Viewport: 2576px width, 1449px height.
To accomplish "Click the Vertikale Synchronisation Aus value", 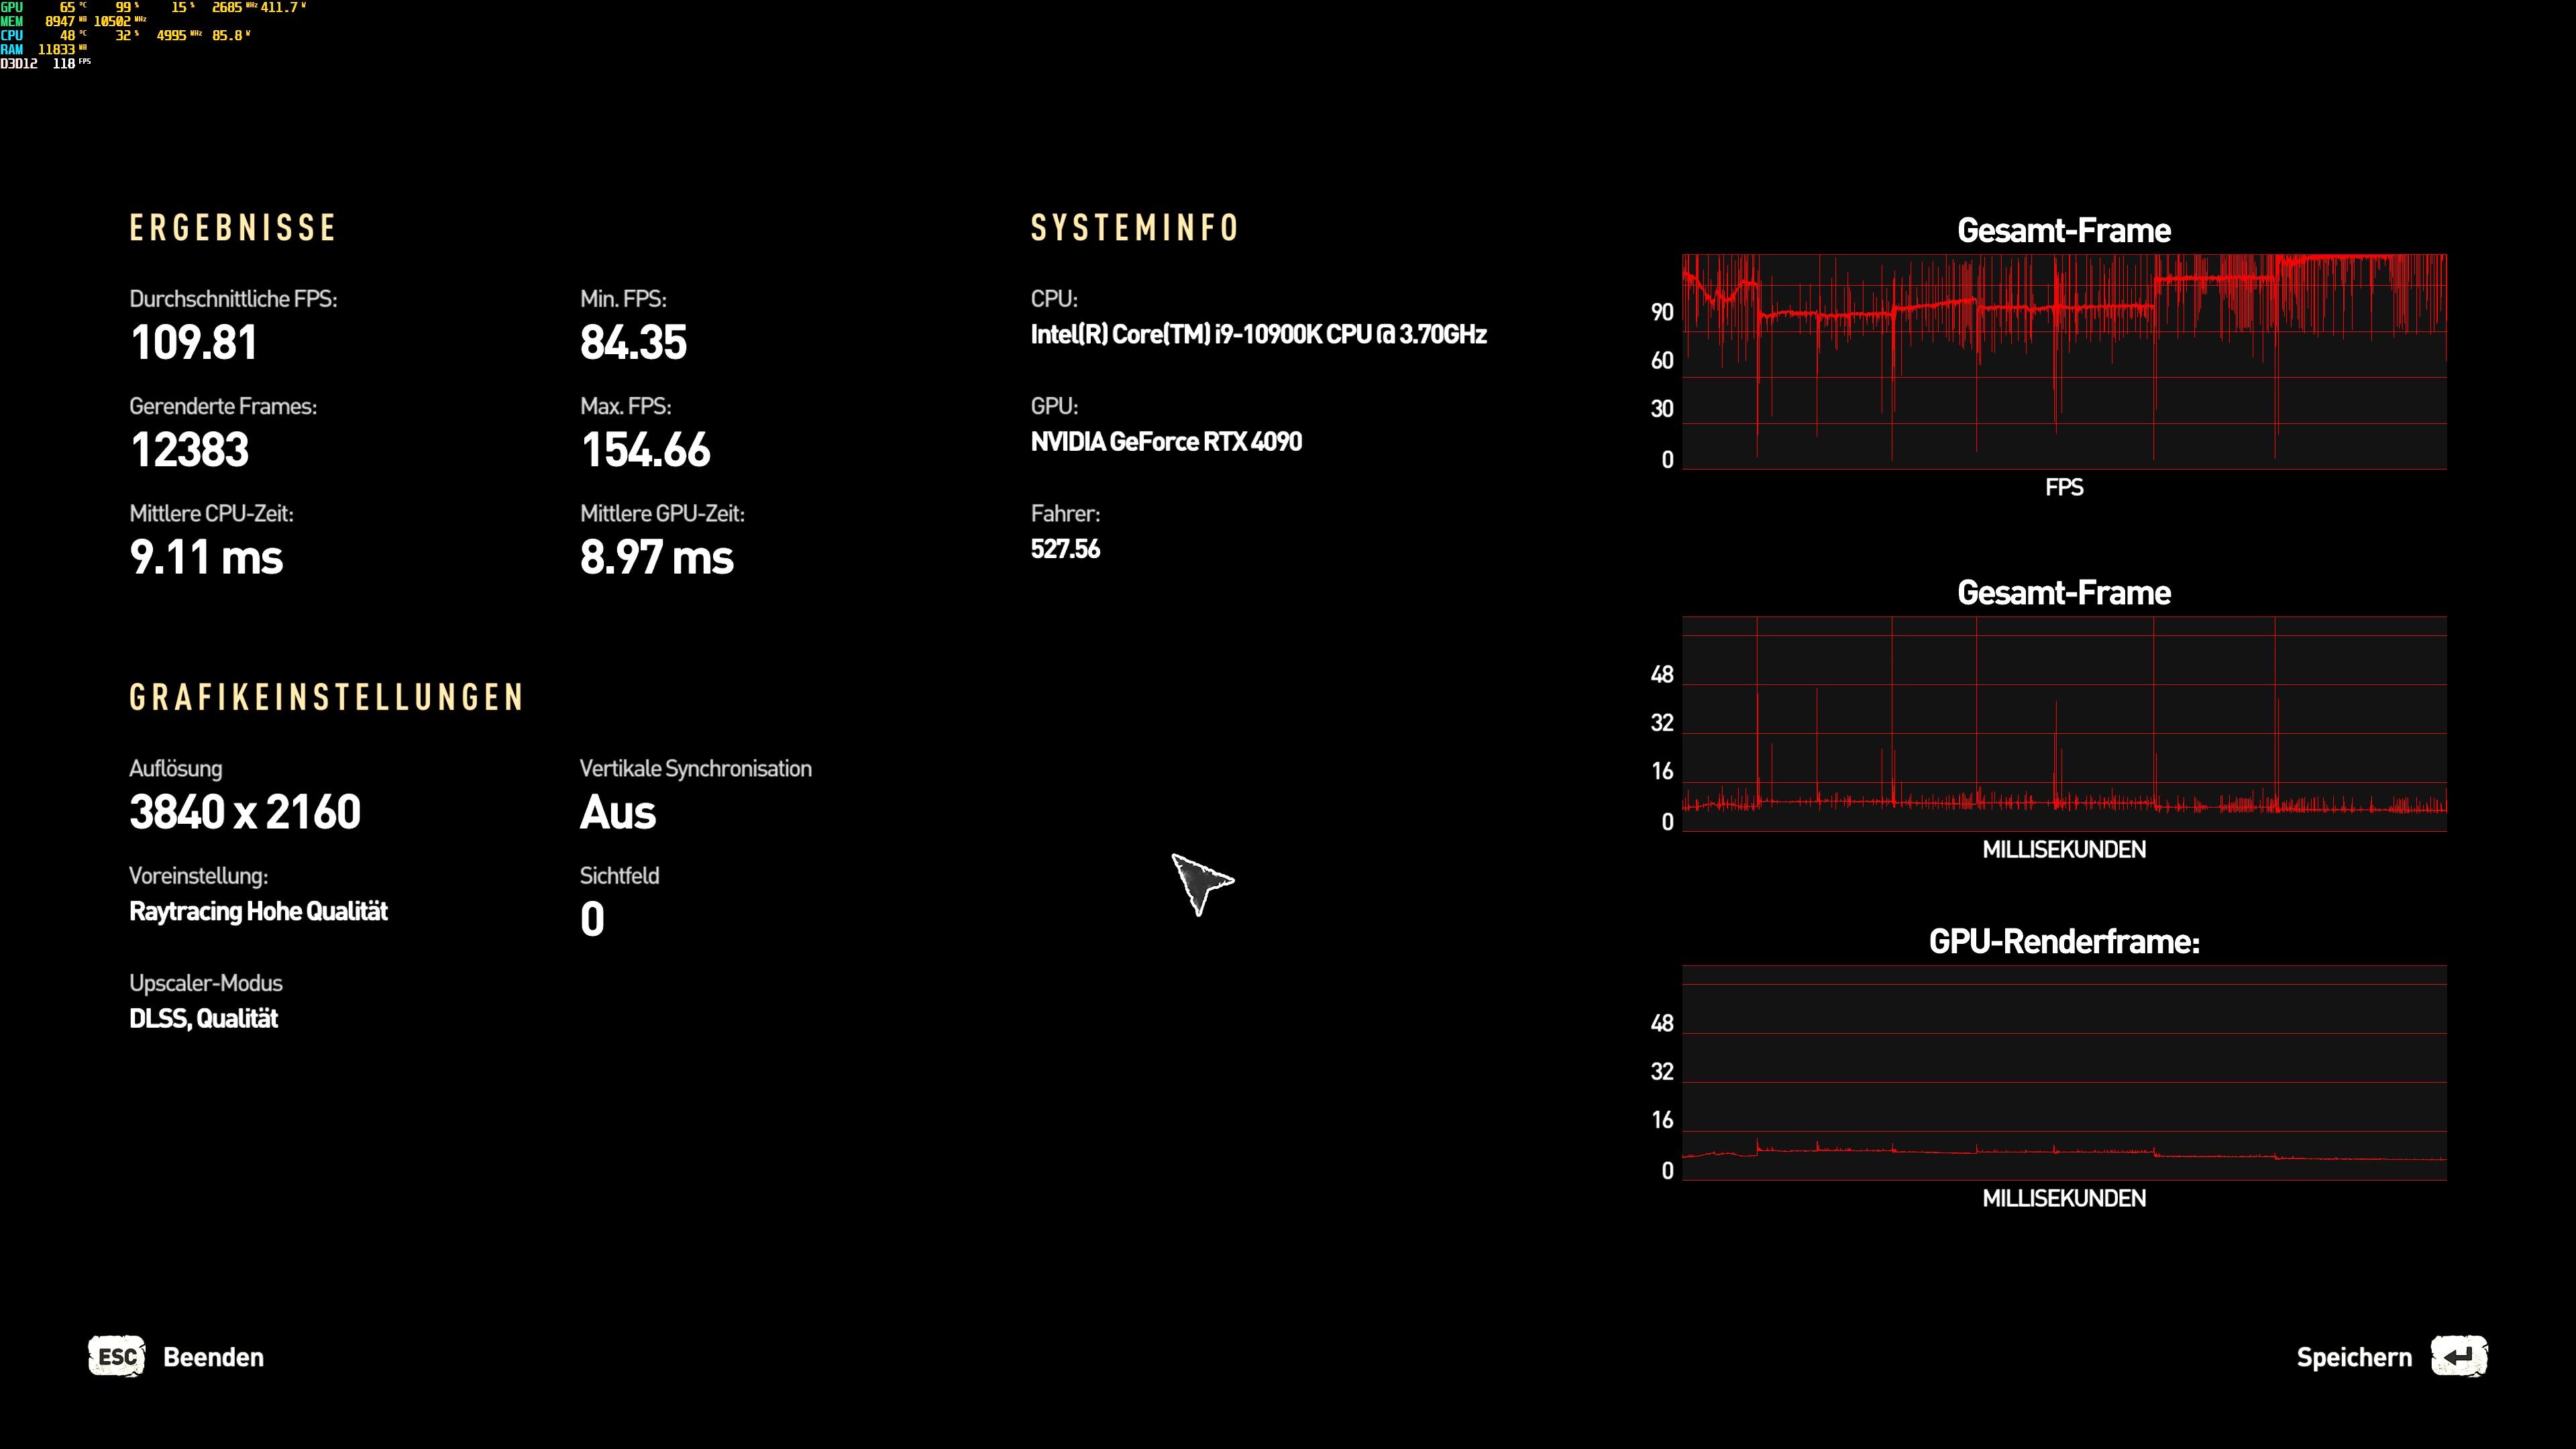I will (x=618, y=812).
